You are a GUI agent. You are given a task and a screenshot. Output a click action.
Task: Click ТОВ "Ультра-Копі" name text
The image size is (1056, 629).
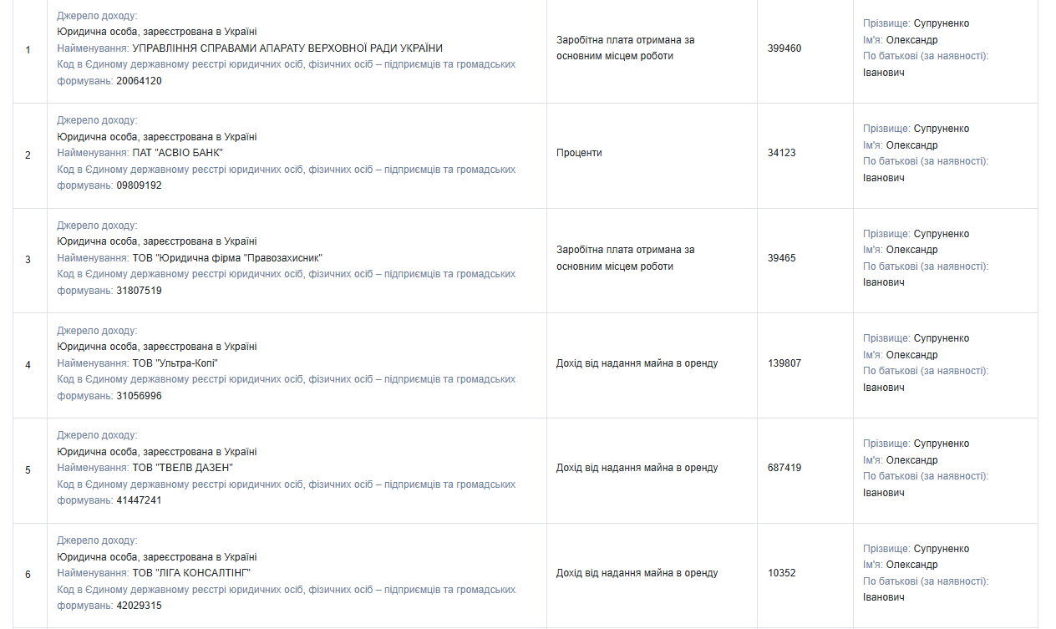coord(175,363)
